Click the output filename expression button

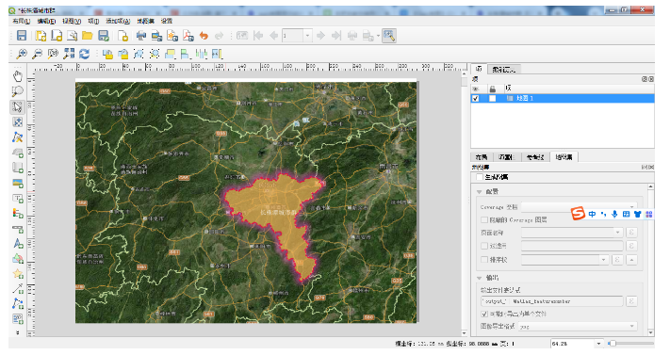click(631, 301)
